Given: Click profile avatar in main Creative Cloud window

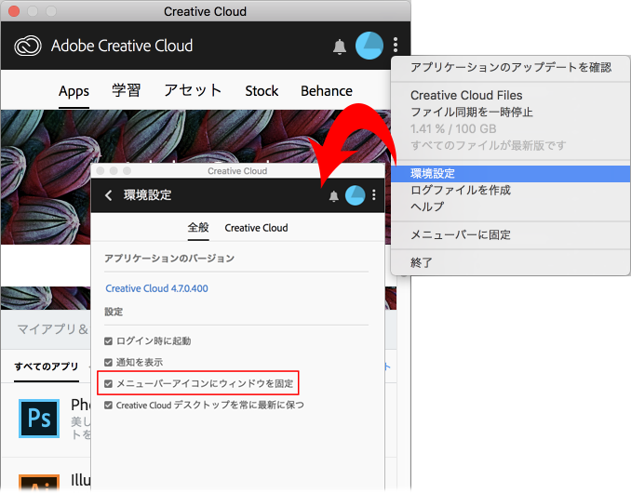Looking at the screenshot, I should 369,46.
